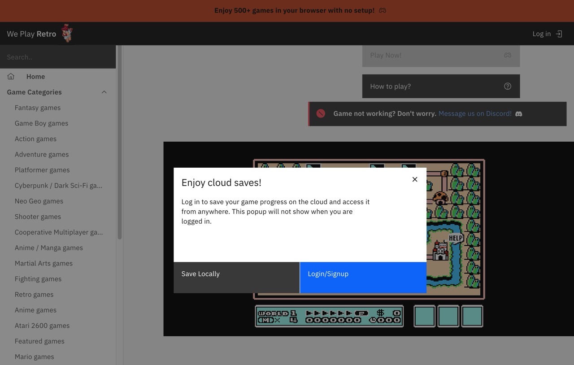Click the question mark help icon

pos(507,86)
